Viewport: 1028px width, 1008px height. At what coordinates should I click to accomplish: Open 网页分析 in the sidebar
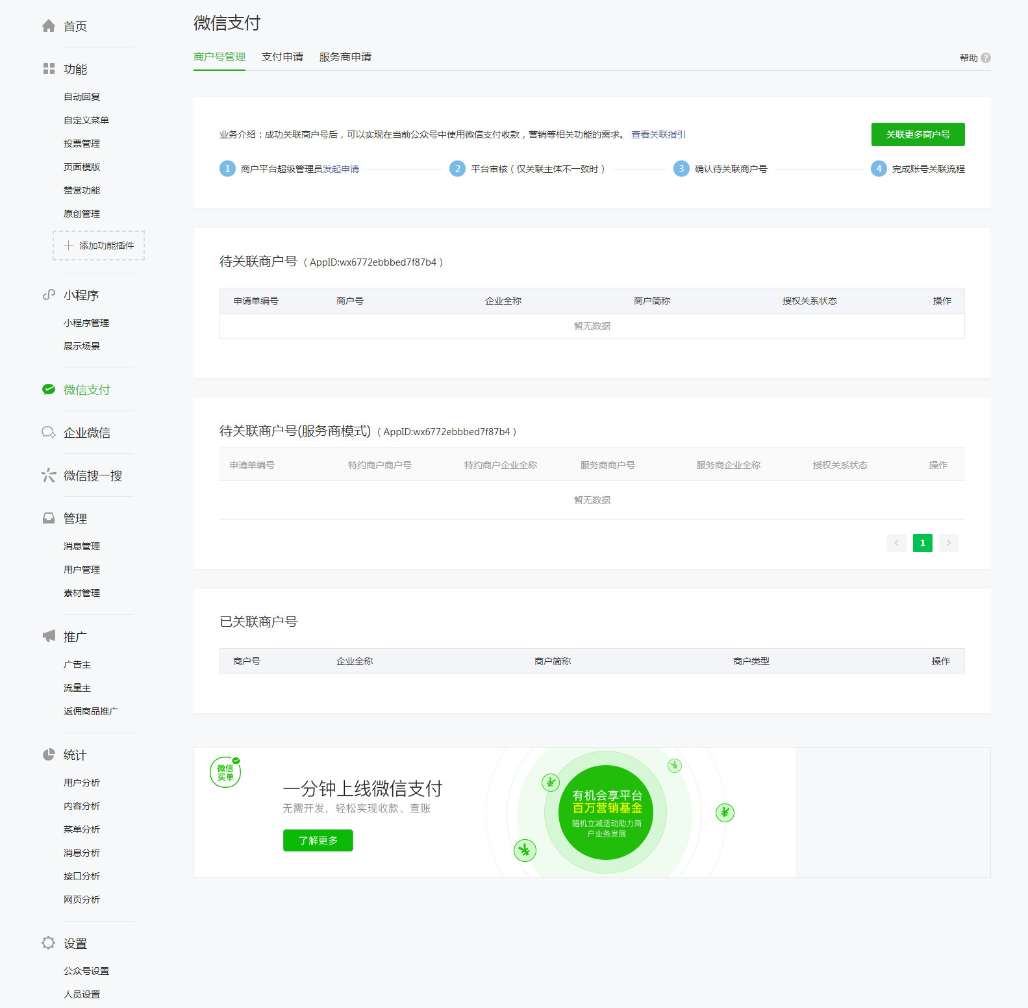[x=82, y=900]
